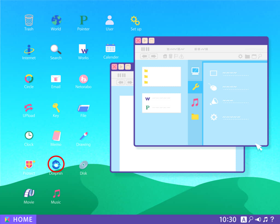The width and height of the screenshot is (280, 224).
Task: Open the Movie film icon
Action: coord(29,193)
